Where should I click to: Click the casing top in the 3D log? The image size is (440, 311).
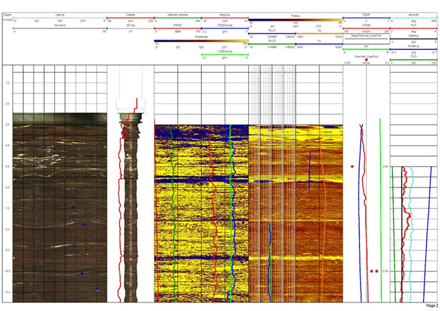(130, 104)
